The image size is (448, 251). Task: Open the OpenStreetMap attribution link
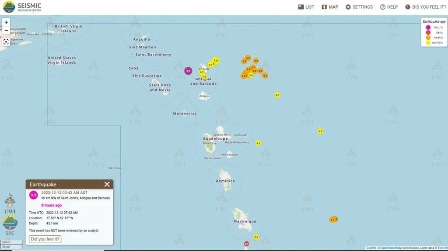391,248
